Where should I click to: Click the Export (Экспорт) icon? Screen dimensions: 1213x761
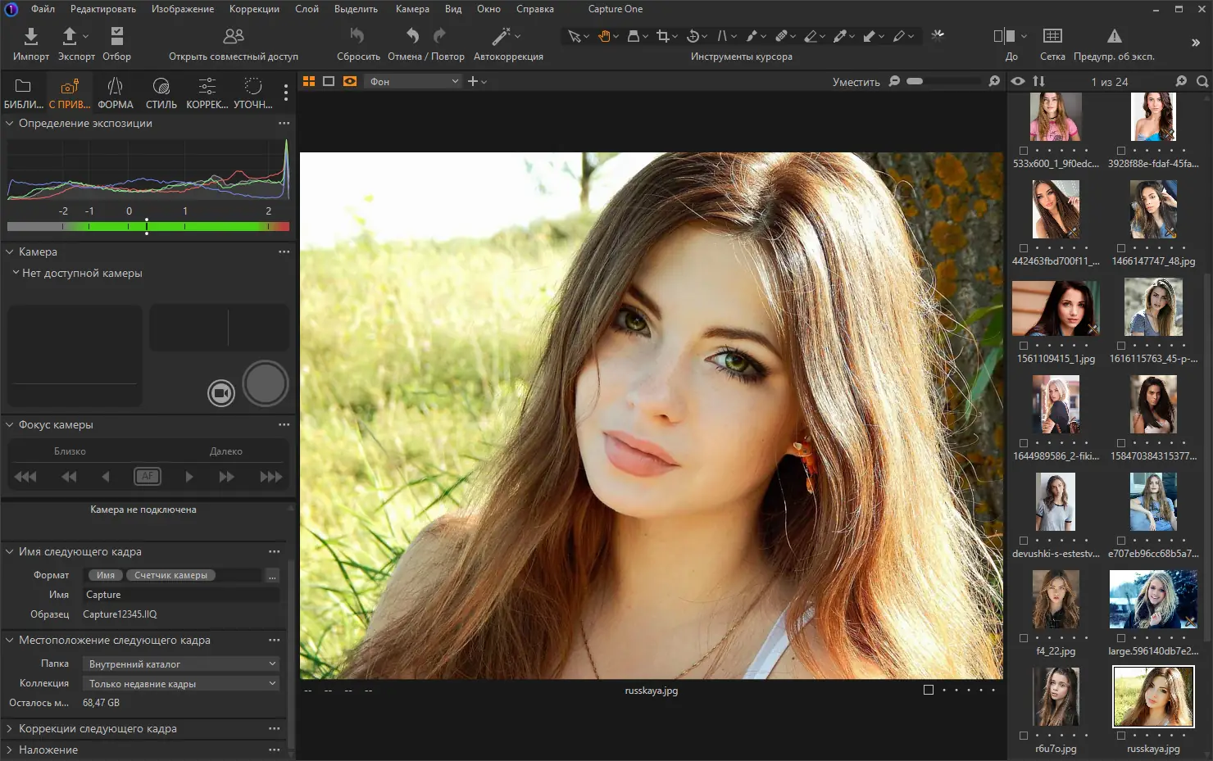coord(70,37)
